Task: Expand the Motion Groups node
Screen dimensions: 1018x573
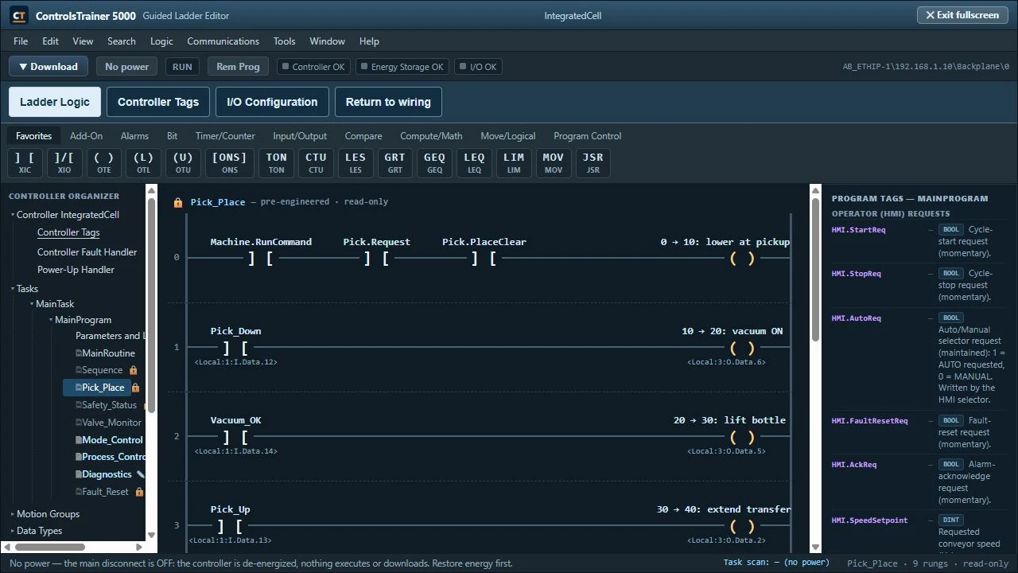Action: pos(13,514)
